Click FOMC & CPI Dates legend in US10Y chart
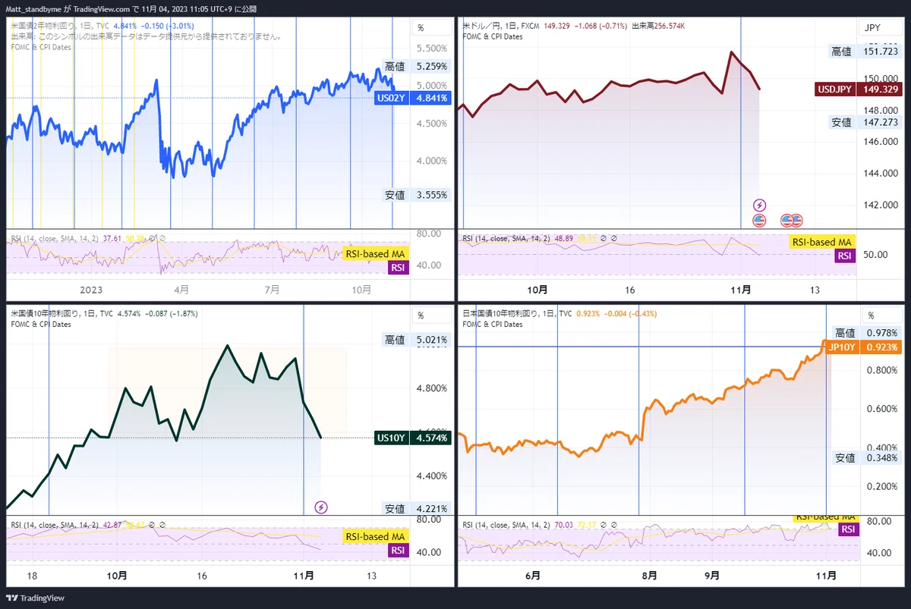911x609 pixels. [41, 324]
